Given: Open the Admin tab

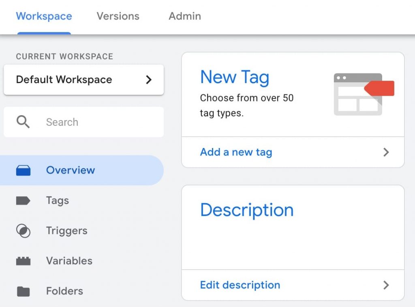Looking at the screenshot, I should [x=185, y=16].
